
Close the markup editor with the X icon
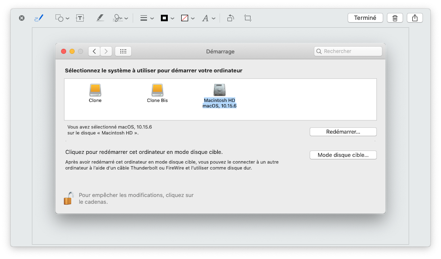tap(22, 18)
